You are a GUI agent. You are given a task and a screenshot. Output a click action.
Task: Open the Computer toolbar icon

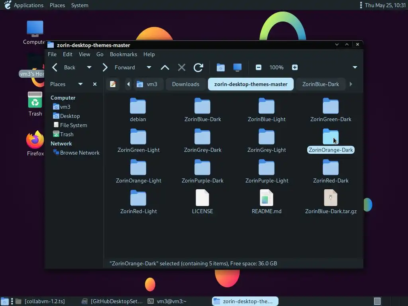point(237,67)
